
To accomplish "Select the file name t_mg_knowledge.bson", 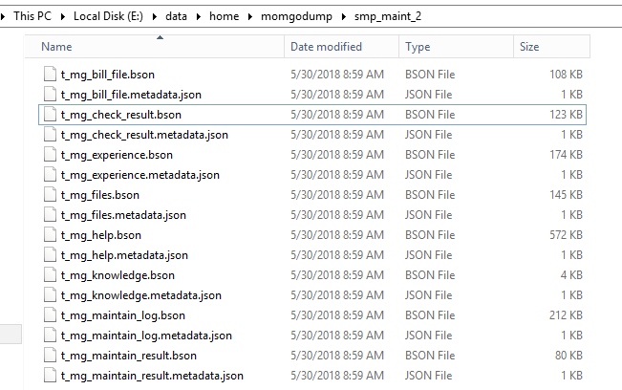I will coord(118,275).
